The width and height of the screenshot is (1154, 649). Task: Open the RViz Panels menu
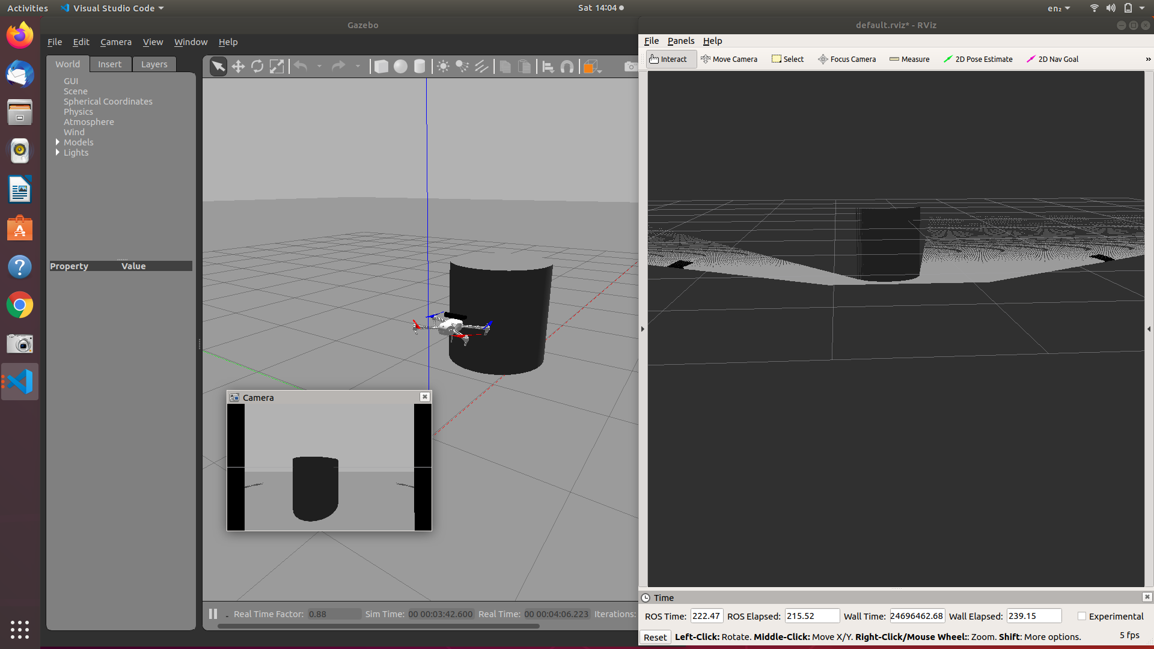coord(680,41)
